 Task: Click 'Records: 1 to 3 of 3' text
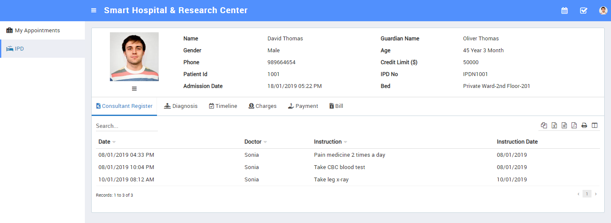point(115,195)
